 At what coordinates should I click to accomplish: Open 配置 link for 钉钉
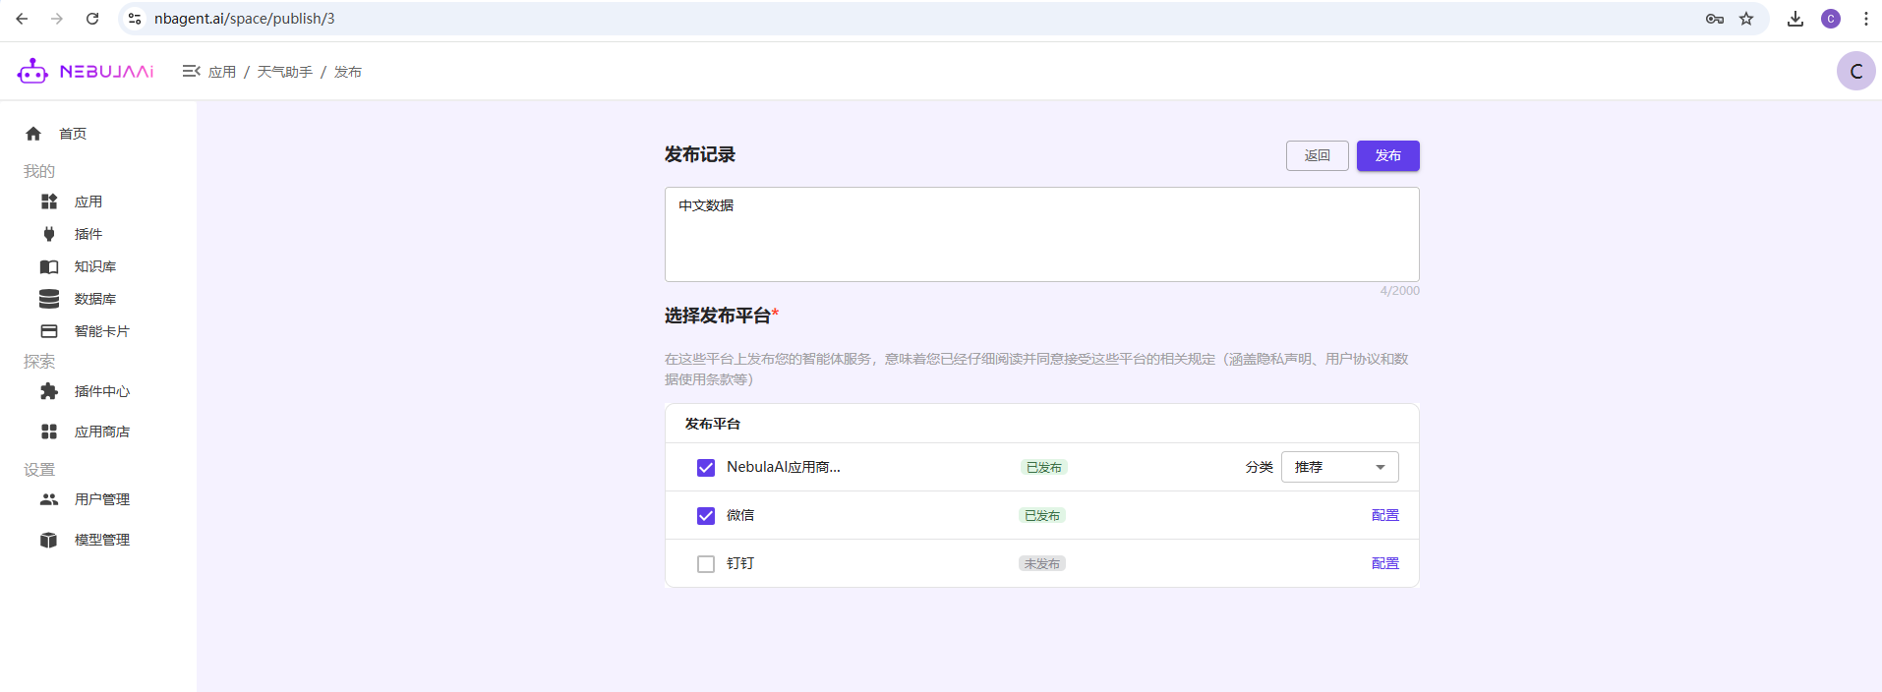pyautogui.click(x=1384, y=563)
